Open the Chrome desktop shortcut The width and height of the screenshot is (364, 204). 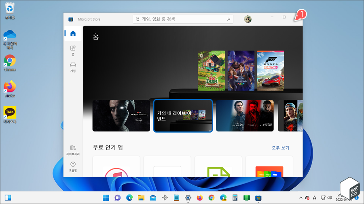coord(10,63)
